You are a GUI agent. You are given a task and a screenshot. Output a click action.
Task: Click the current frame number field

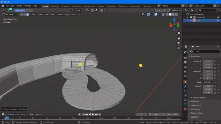point(141,114)
